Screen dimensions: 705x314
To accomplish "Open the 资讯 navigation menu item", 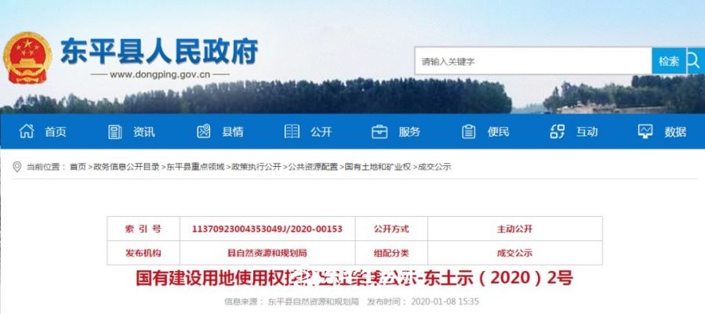I will click(144, 132).
